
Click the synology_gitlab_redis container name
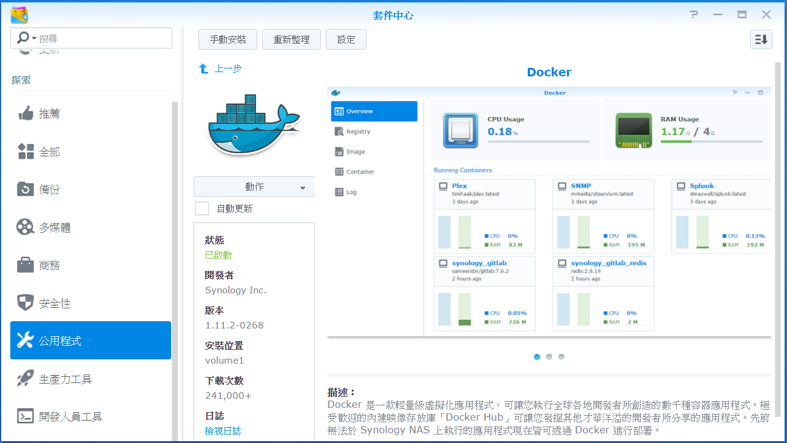[x=609, y=263]
